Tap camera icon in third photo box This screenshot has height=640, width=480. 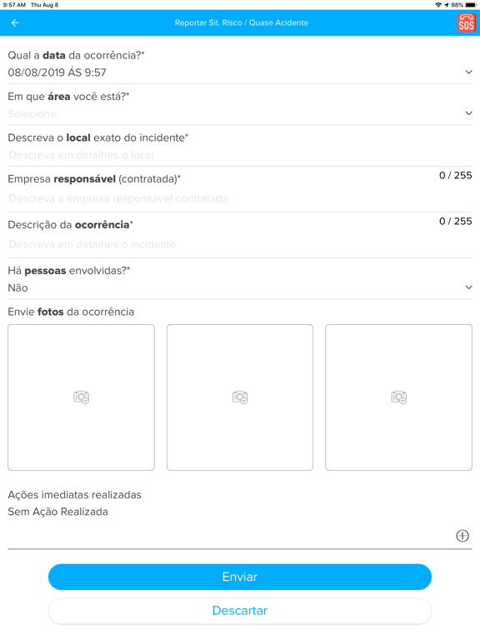click(399, 397)
